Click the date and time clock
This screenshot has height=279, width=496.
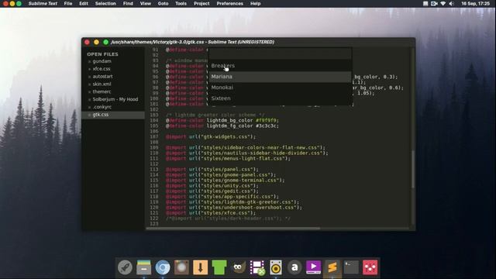[x=475, y=3]
